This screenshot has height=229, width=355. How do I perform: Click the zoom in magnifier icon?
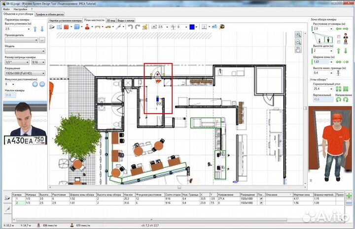tap(298, 35)
